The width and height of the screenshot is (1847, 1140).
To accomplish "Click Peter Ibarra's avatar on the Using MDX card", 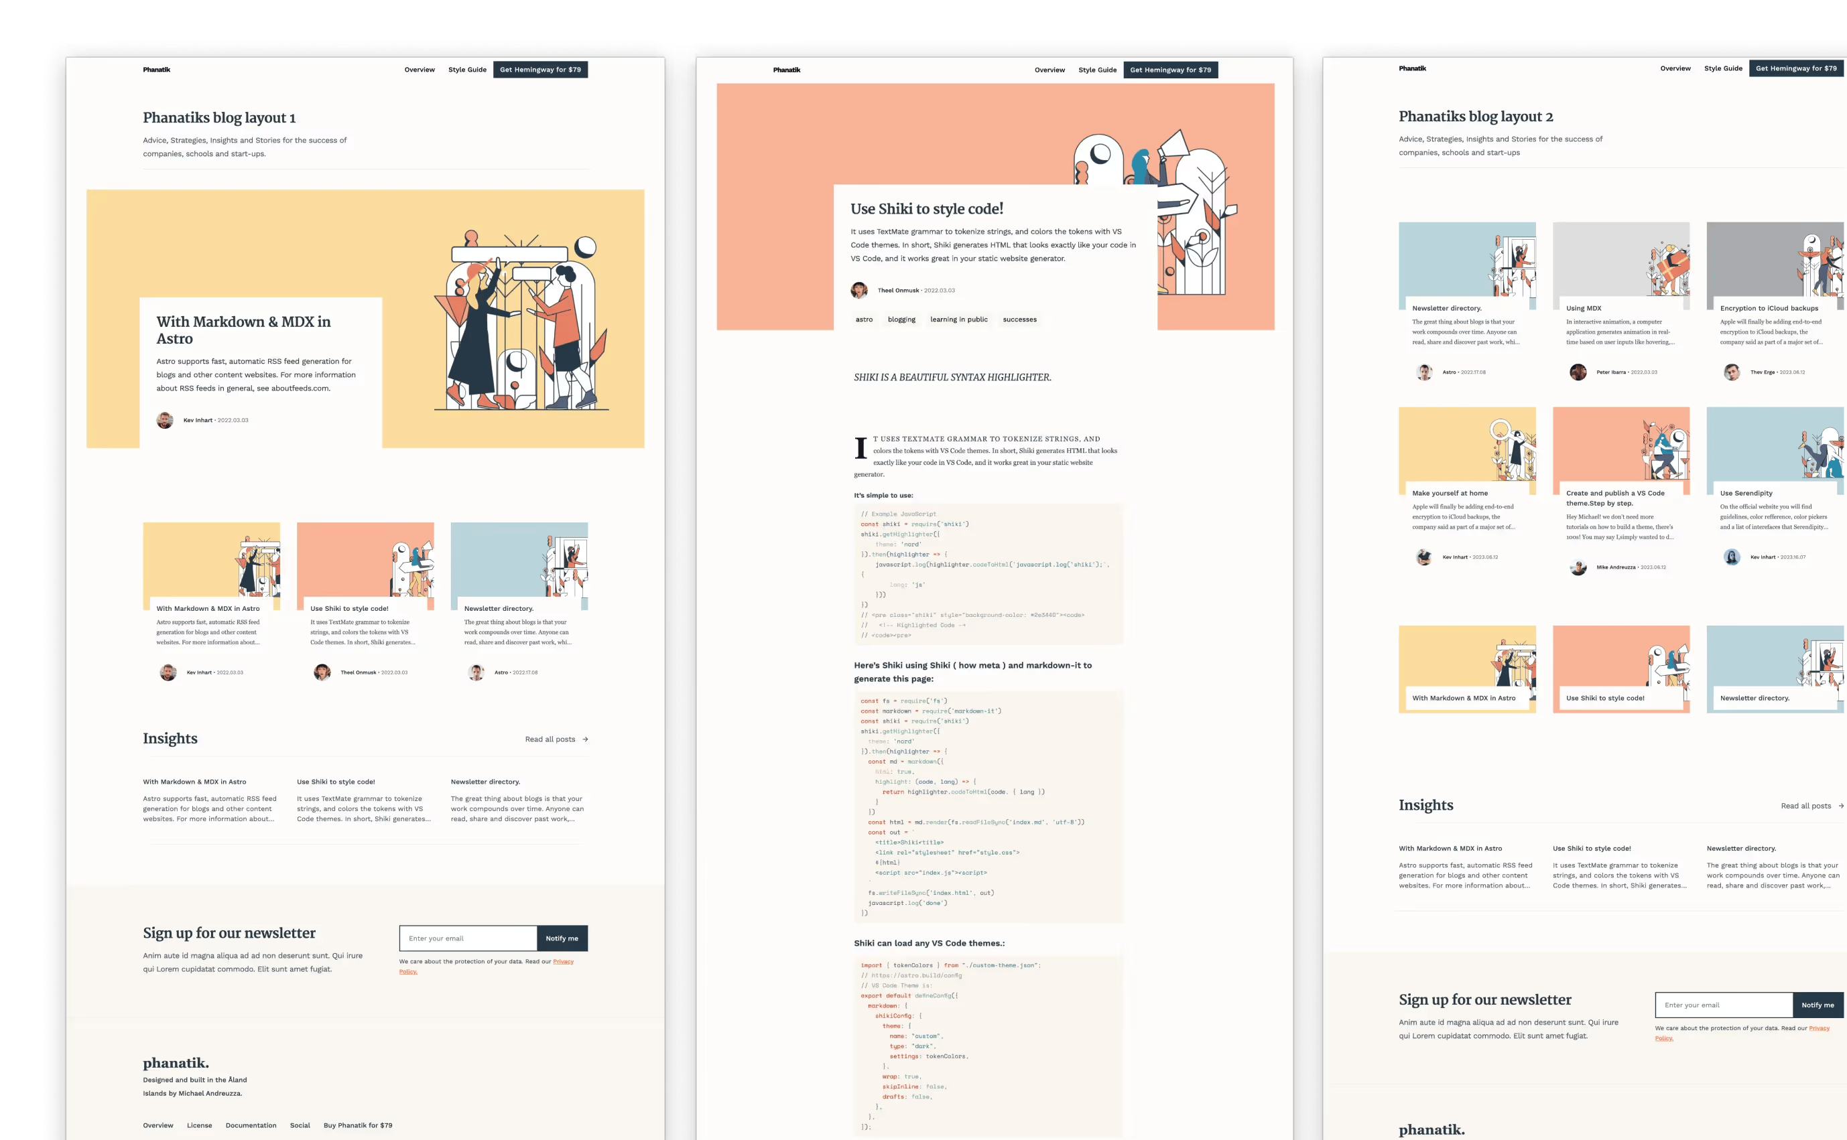I will [x=1578, y=372].
